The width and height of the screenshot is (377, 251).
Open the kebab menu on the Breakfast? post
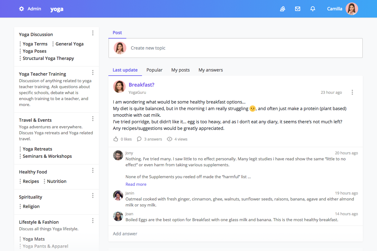[x=352, y=92]
